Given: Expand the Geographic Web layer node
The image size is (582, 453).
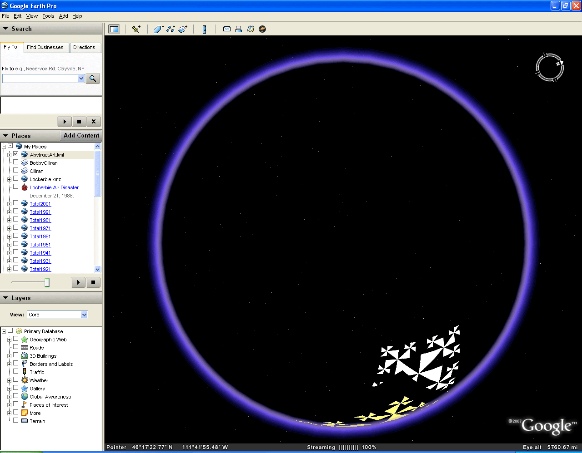Looking at the screenshot, I should (9, 340).
